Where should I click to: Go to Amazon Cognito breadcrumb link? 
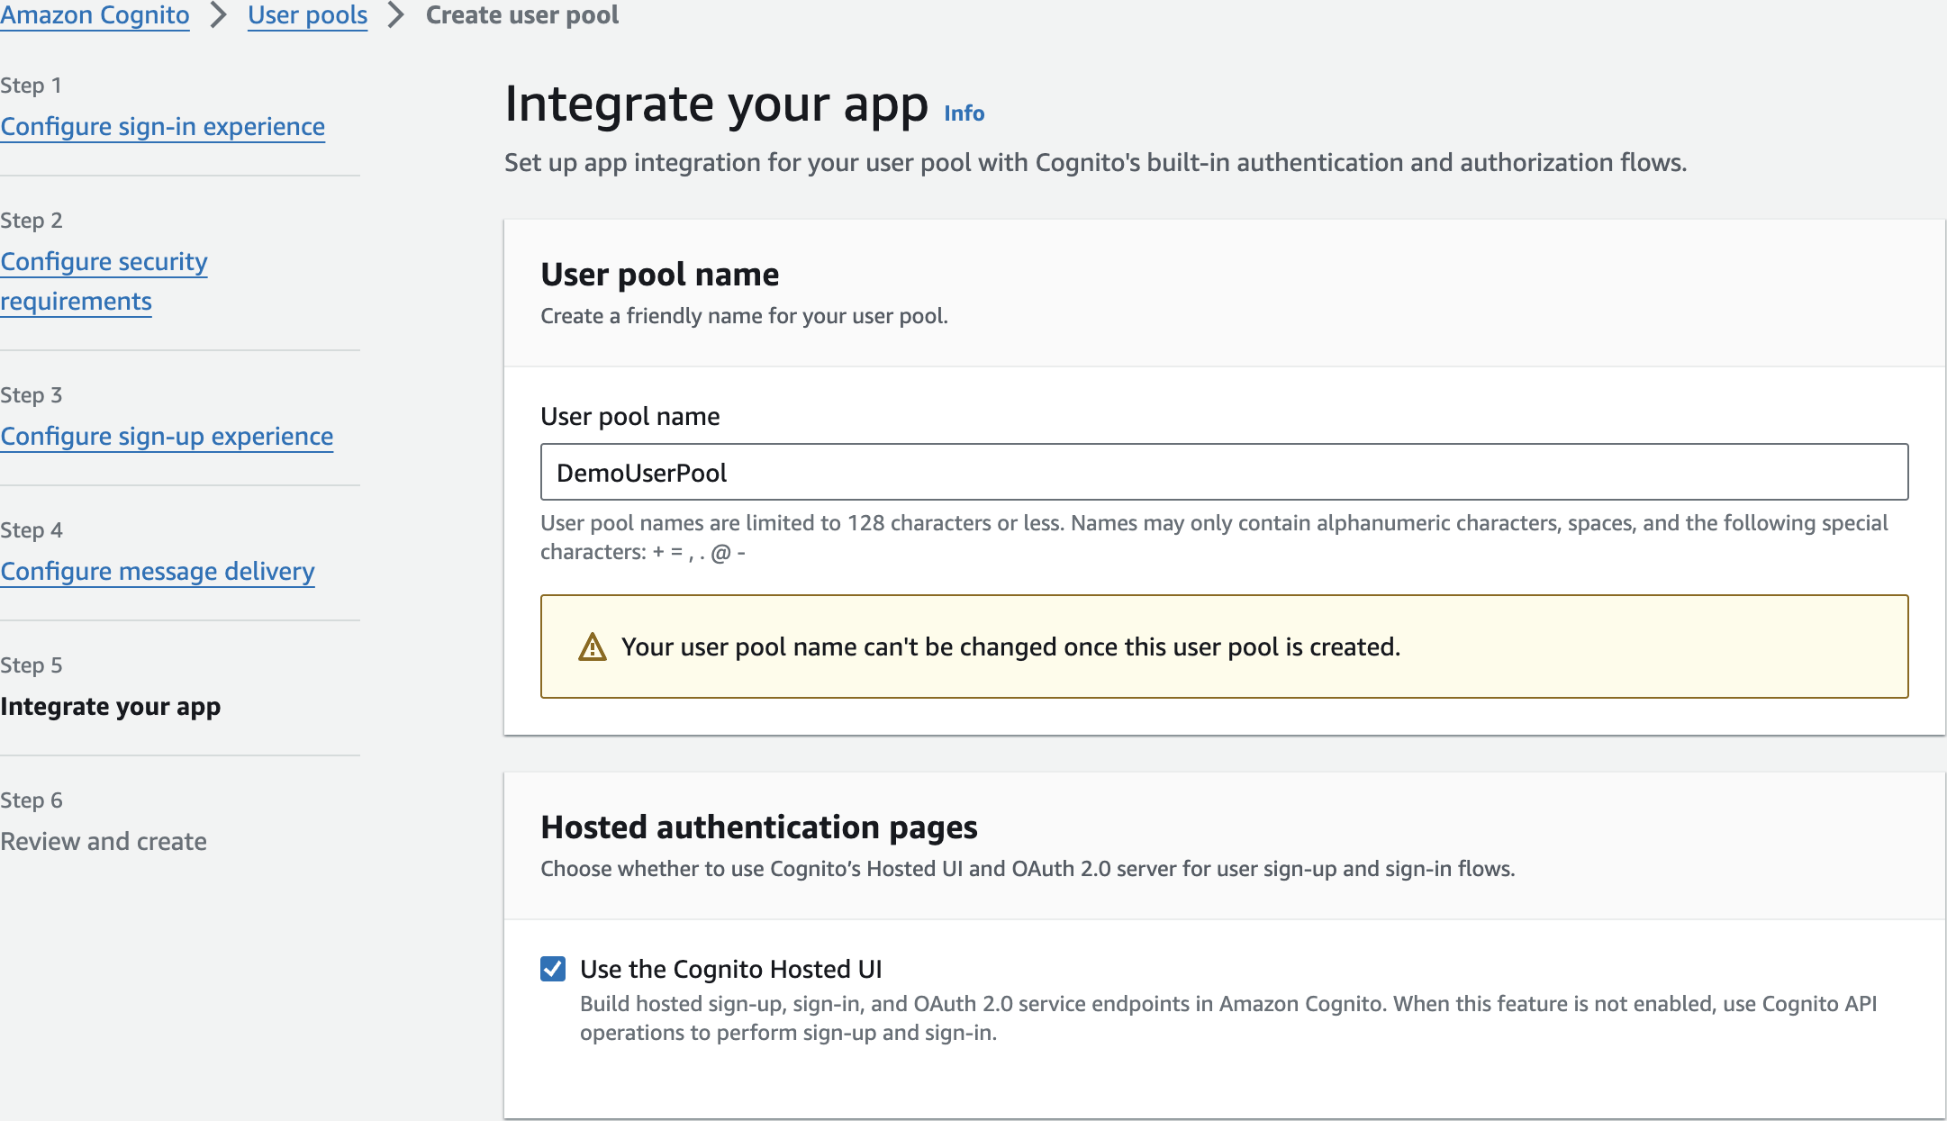tap(95, 15)
